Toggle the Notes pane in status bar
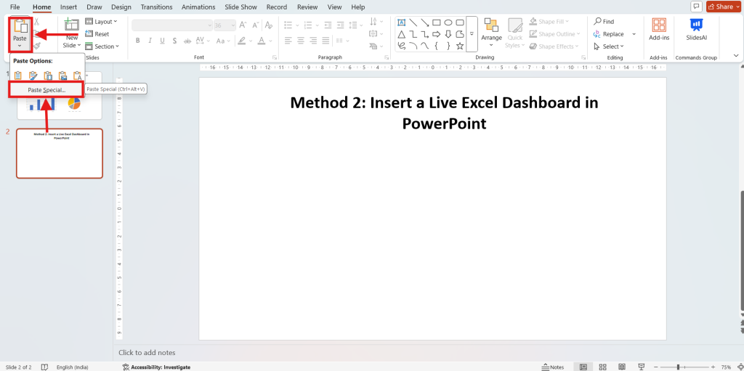The image size is (744, 371). point(553,367)
